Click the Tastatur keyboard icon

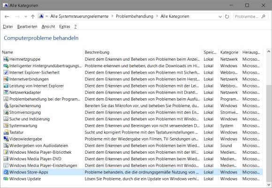coord(6,132)
